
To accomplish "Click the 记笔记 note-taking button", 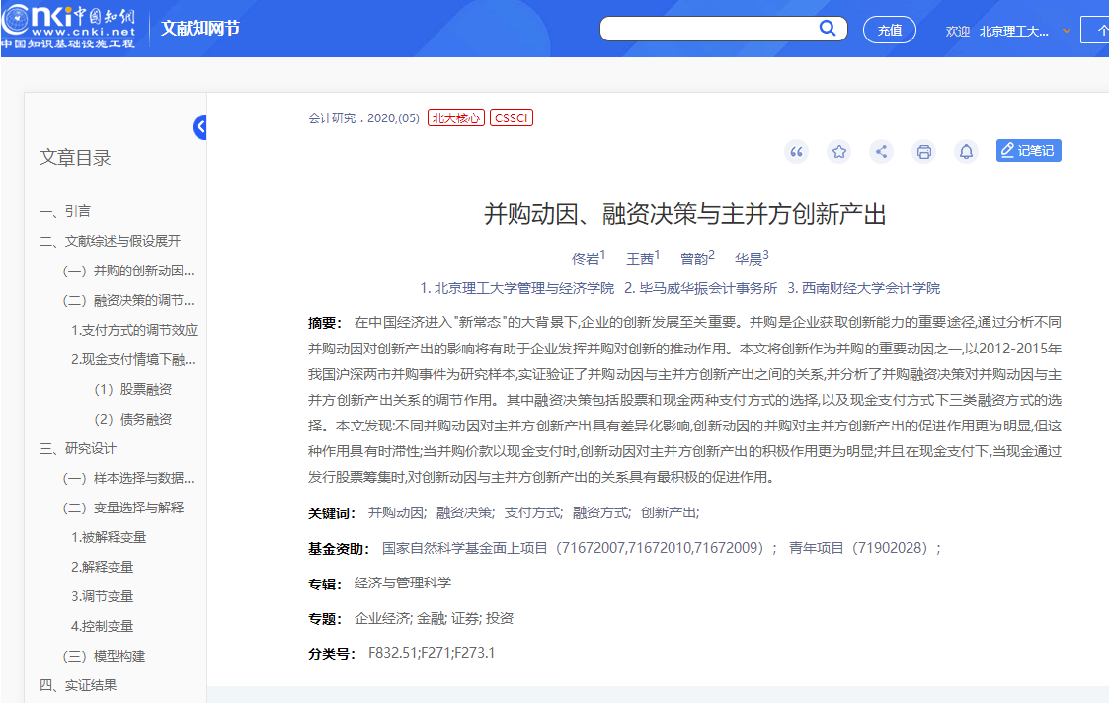I will pyautogui.click(x=1028, y=150).
